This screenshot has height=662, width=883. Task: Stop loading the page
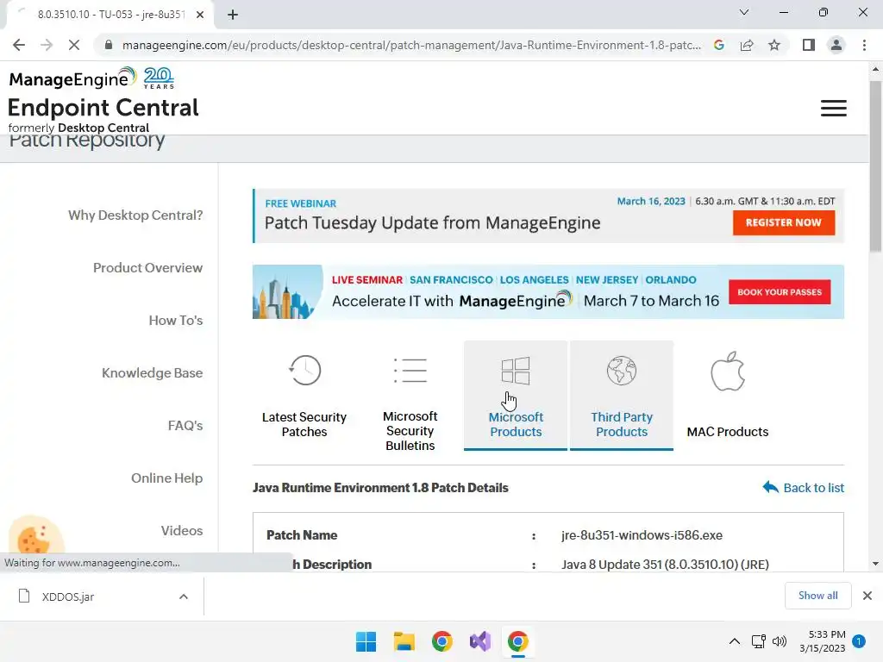[x=74, y=45]
